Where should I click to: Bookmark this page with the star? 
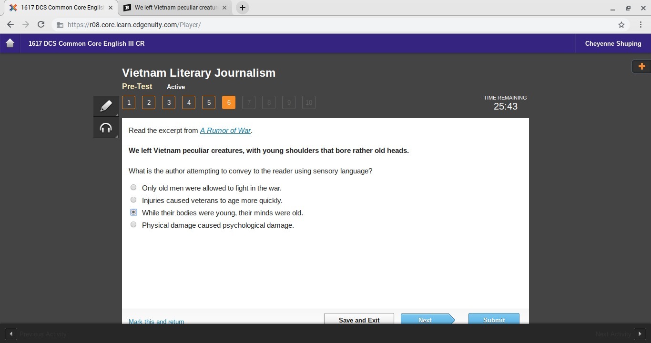621,25
